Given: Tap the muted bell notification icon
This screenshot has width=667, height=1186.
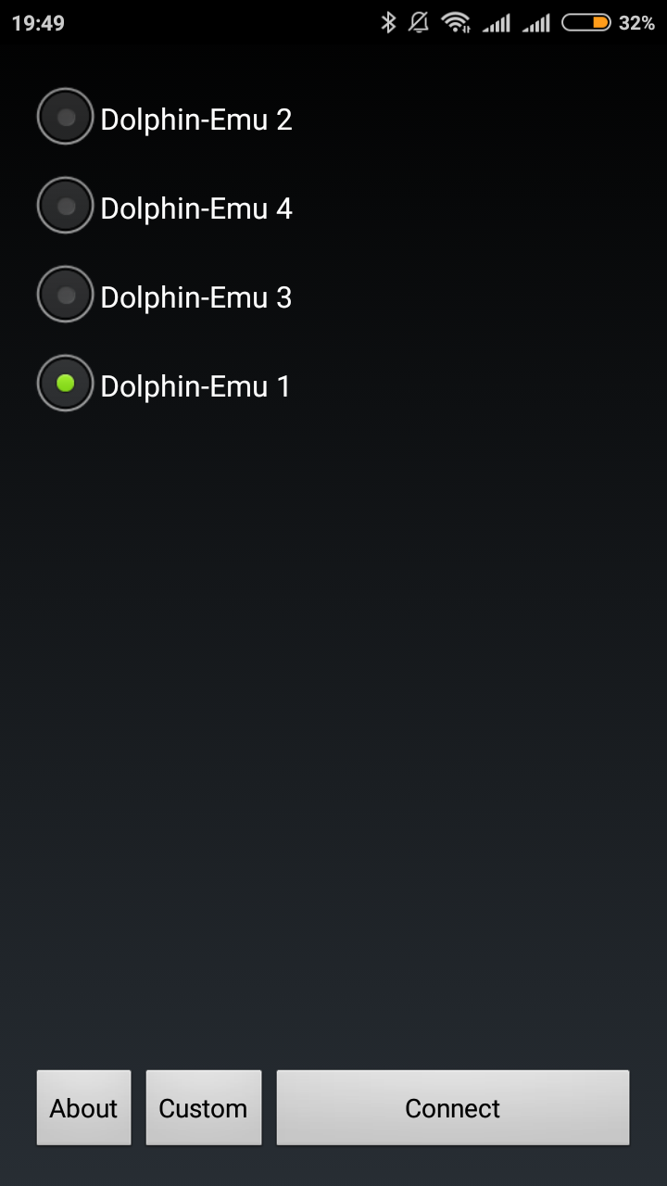Looking at the screenshot, I should [419, 22].
